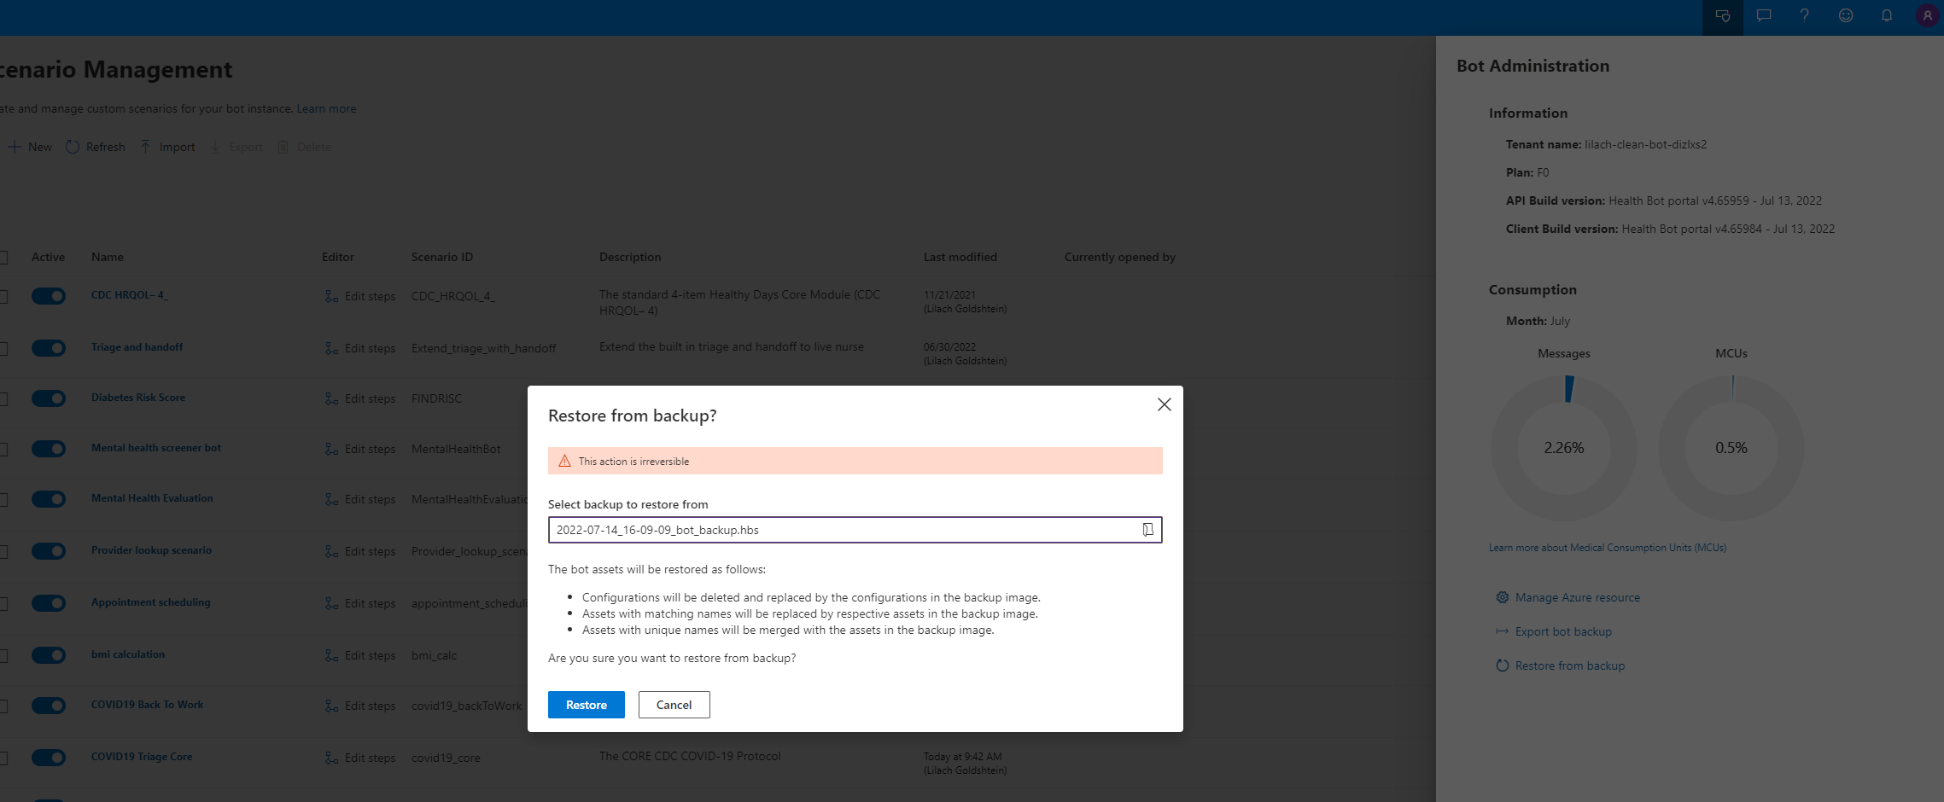
Task: Click Edit steps for CDC HRQOL-4 scenario
Action: (360, 296)
